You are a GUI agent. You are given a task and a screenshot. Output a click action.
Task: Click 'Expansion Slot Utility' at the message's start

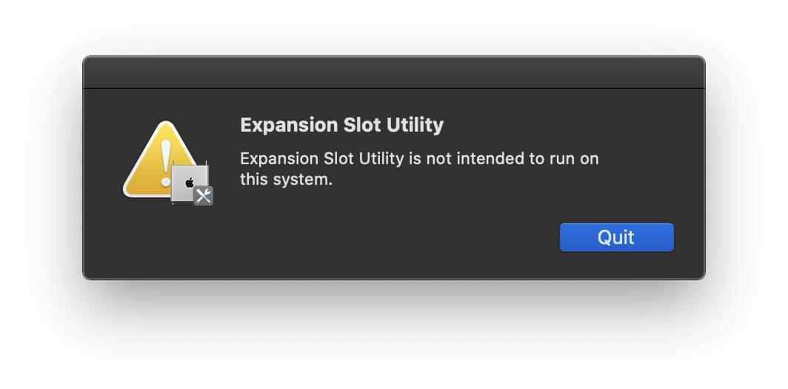[322, 159]
